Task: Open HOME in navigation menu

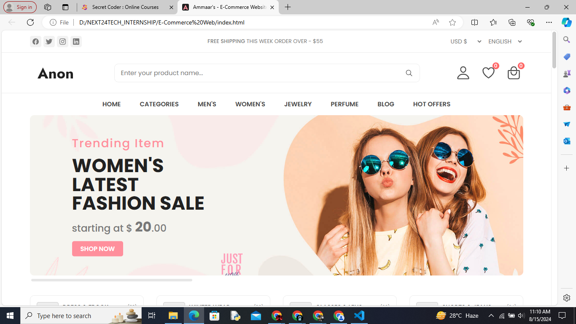Action: [x=111, y=104]
